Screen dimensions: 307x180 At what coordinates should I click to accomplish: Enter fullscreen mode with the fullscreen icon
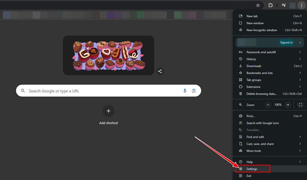coord(300,105)
